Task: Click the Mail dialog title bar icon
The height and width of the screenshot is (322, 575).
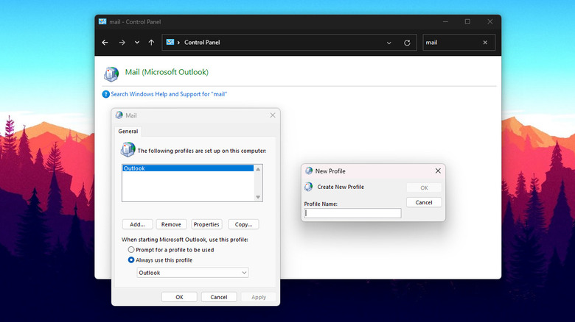Action: [x=119, y=115]
